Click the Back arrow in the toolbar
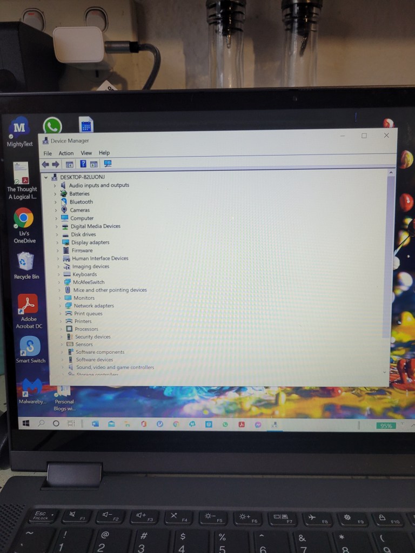Screen dimensions: 415x553 (45, 164)
